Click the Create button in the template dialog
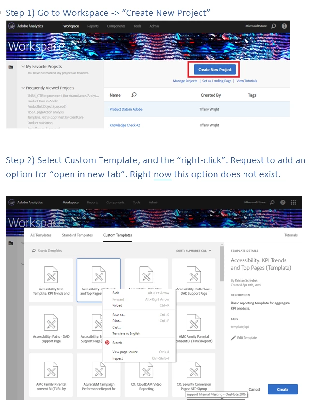 tap(283, 389)
